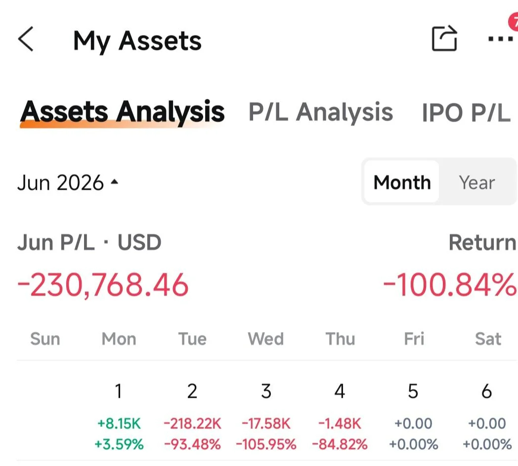The height and width of the screenshot is (466, 518).
Task: Select the Assets Analysis tab
Action: pyautogui.click(x=122, y=112)
